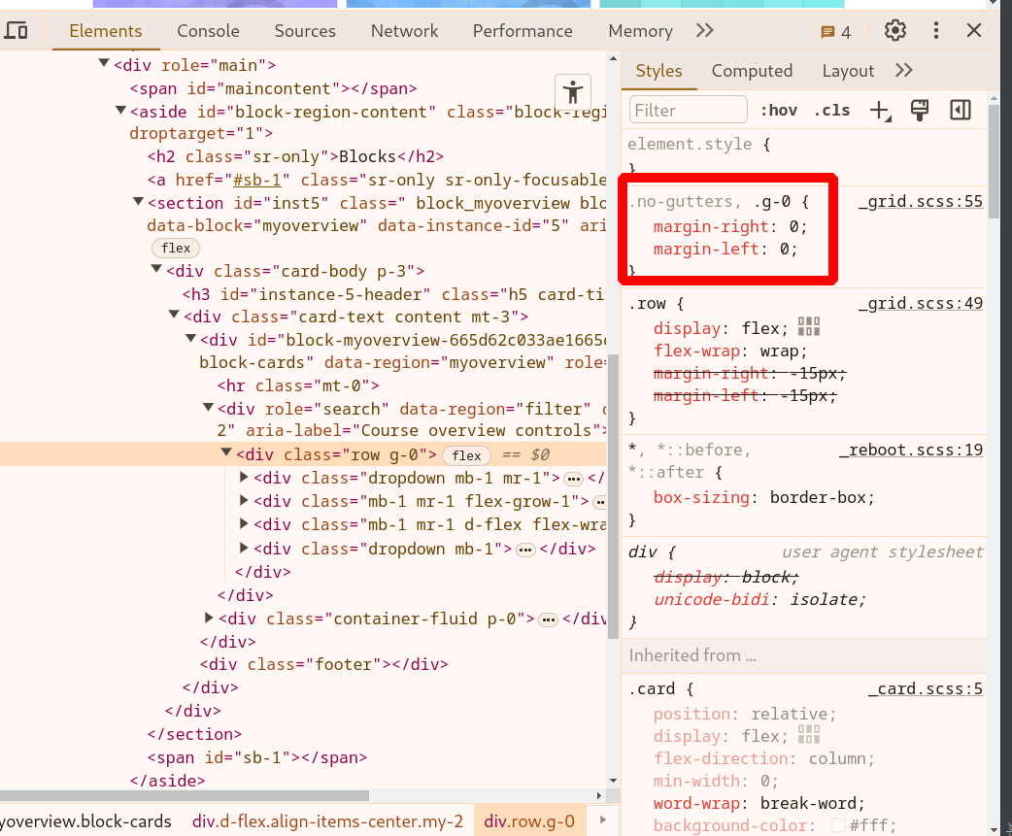This screenshot has height=836, width=1012.
Task: Expand the container-fluid p-0 div
Action: click(209, 618)
